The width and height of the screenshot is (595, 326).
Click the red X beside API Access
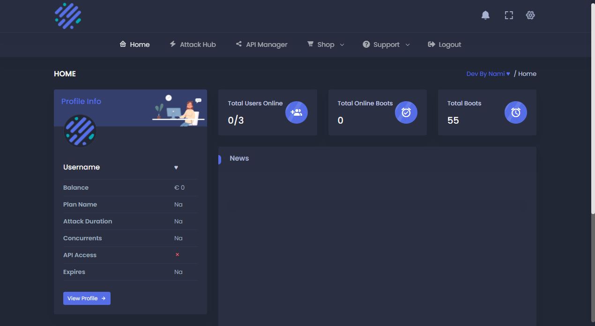pos(178,255)
